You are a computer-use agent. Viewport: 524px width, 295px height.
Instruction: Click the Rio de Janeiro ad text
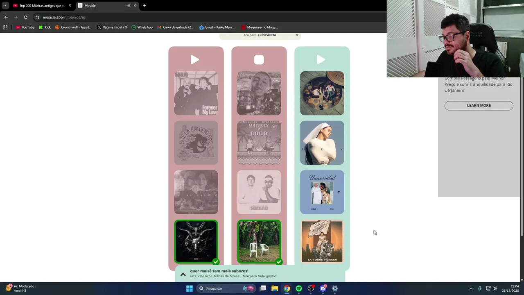click(478, 84)
